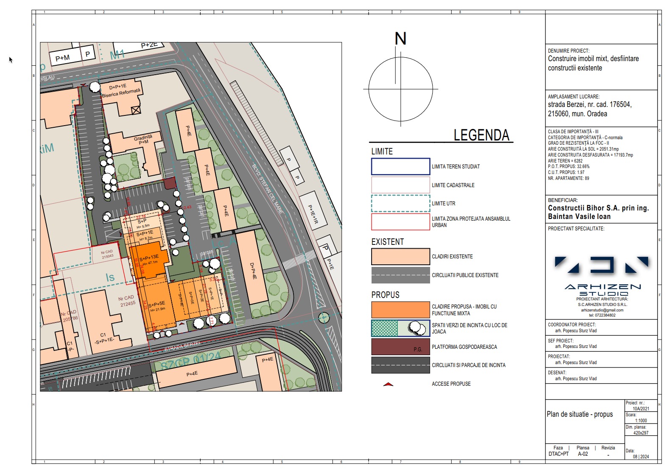Select the red Accese Propuse arrow symbol
671x474 pixels.
coord(388,384)
